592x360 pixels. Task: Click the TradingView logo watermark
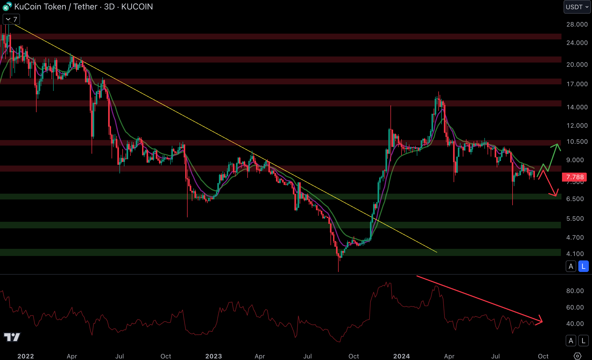click(x=12, y=337)
